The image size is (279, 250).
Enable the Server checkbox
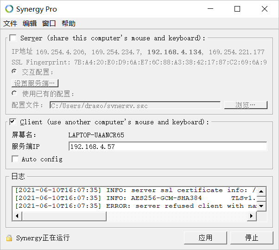13,38
